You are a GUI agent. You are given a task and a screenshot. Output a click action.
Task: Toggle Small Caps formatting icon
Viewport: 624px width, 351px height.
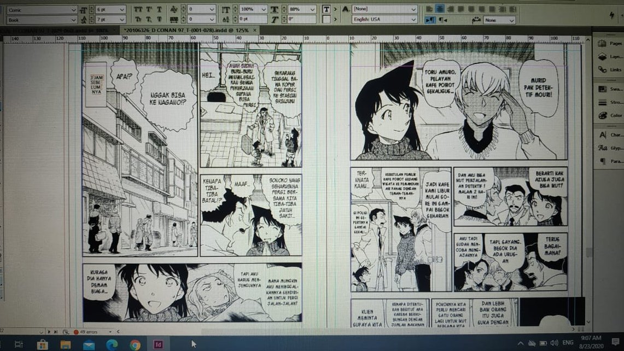point(138,19)
